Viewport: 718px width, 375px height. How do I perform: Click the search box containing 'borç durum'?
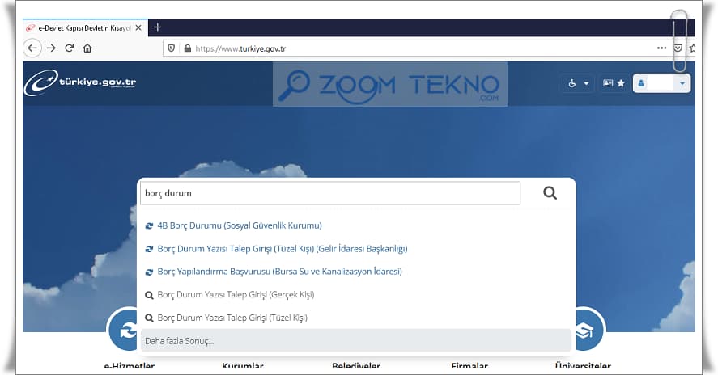tap(330, 193)
